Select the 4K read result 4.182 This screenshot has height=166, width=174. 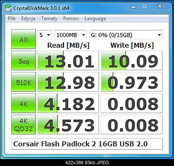click(68, 103)
